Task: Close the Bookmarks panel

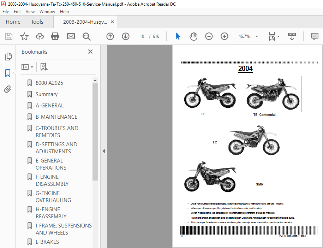Action: tap(90, 52)
